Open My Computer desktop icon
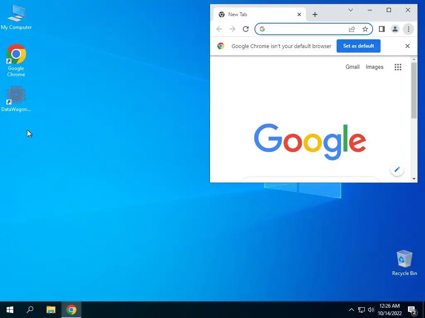 click(16, 17)
